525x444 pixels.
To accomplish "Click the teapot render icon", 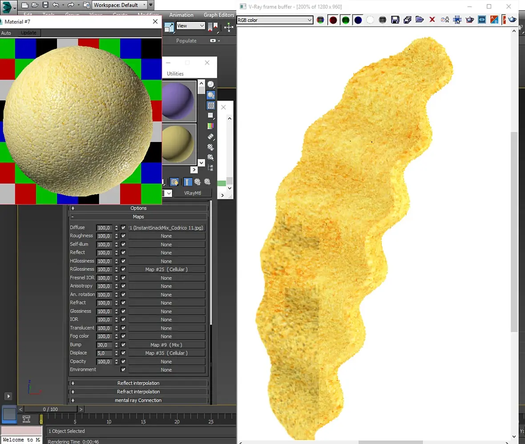I will (x=470, y=20).
